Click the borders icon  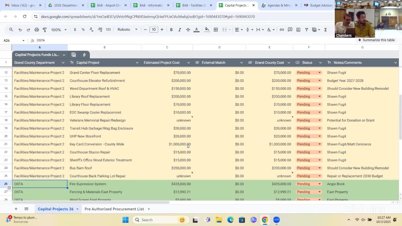[216, 30]
